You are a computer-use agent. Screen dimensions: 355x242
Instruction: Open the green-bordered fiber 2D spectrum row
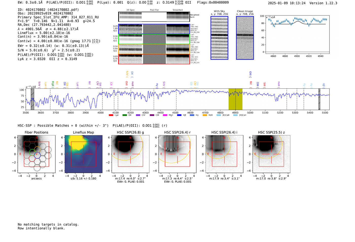click(x=154, y=39)
